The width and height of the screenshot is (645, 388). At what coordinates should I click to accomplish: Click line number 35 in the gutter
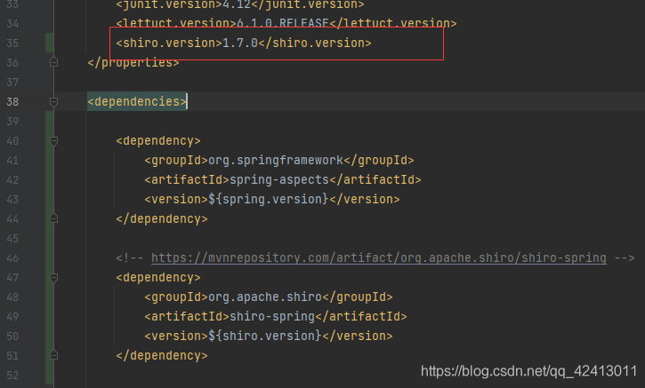pyautogui.click(x=12, y=44)
